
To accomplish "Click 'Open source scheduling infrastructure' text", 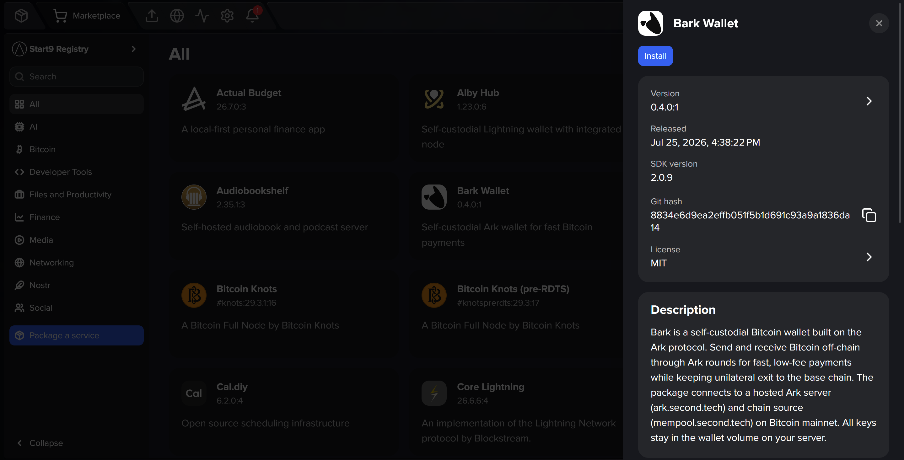I will pyautogui.click(x=265, y=424).
